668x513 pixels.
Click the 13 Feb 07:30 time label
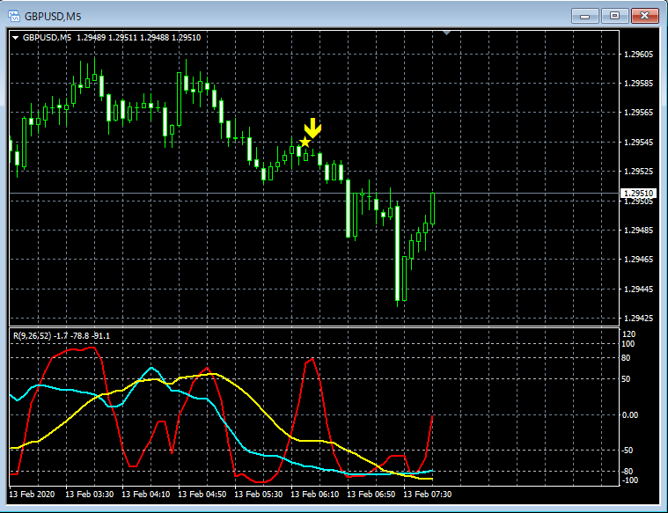(428, 495)
